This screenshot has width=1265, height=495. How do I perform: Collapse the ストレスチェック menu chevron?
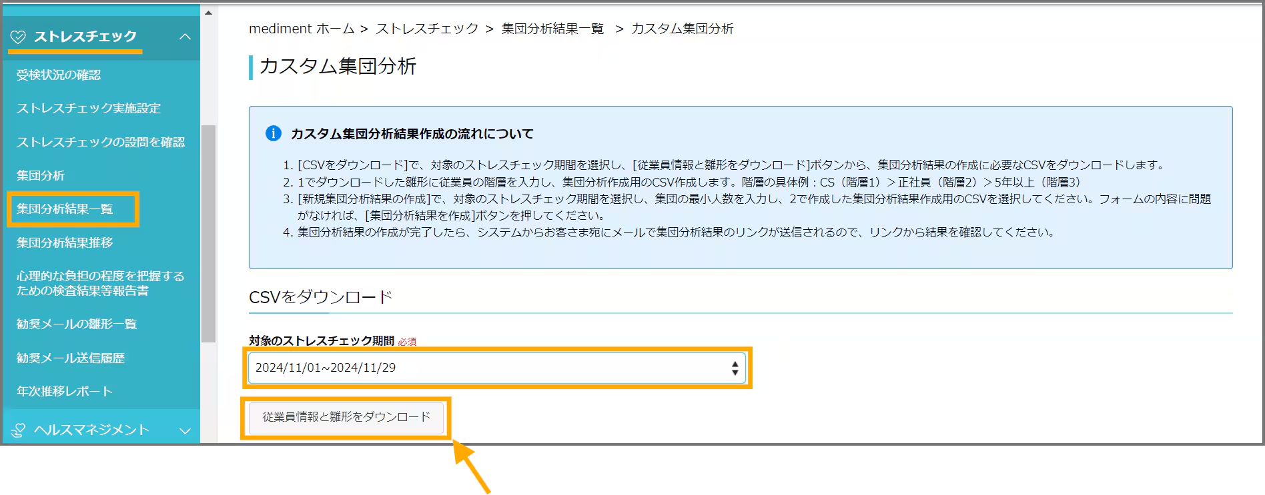point(185,37)
